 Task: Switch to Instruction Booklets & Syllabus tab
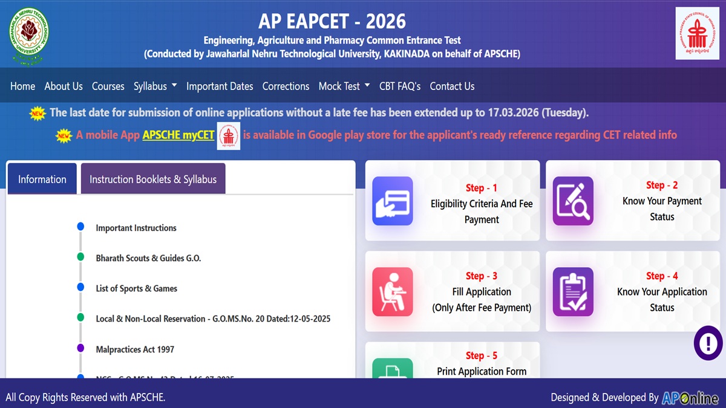[x=152, y=178]
